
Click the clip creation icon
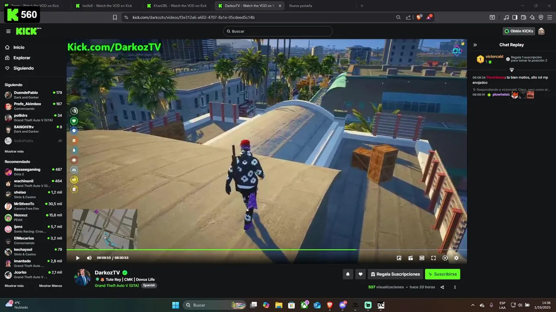pyautogui.click(x=410, y=258)
